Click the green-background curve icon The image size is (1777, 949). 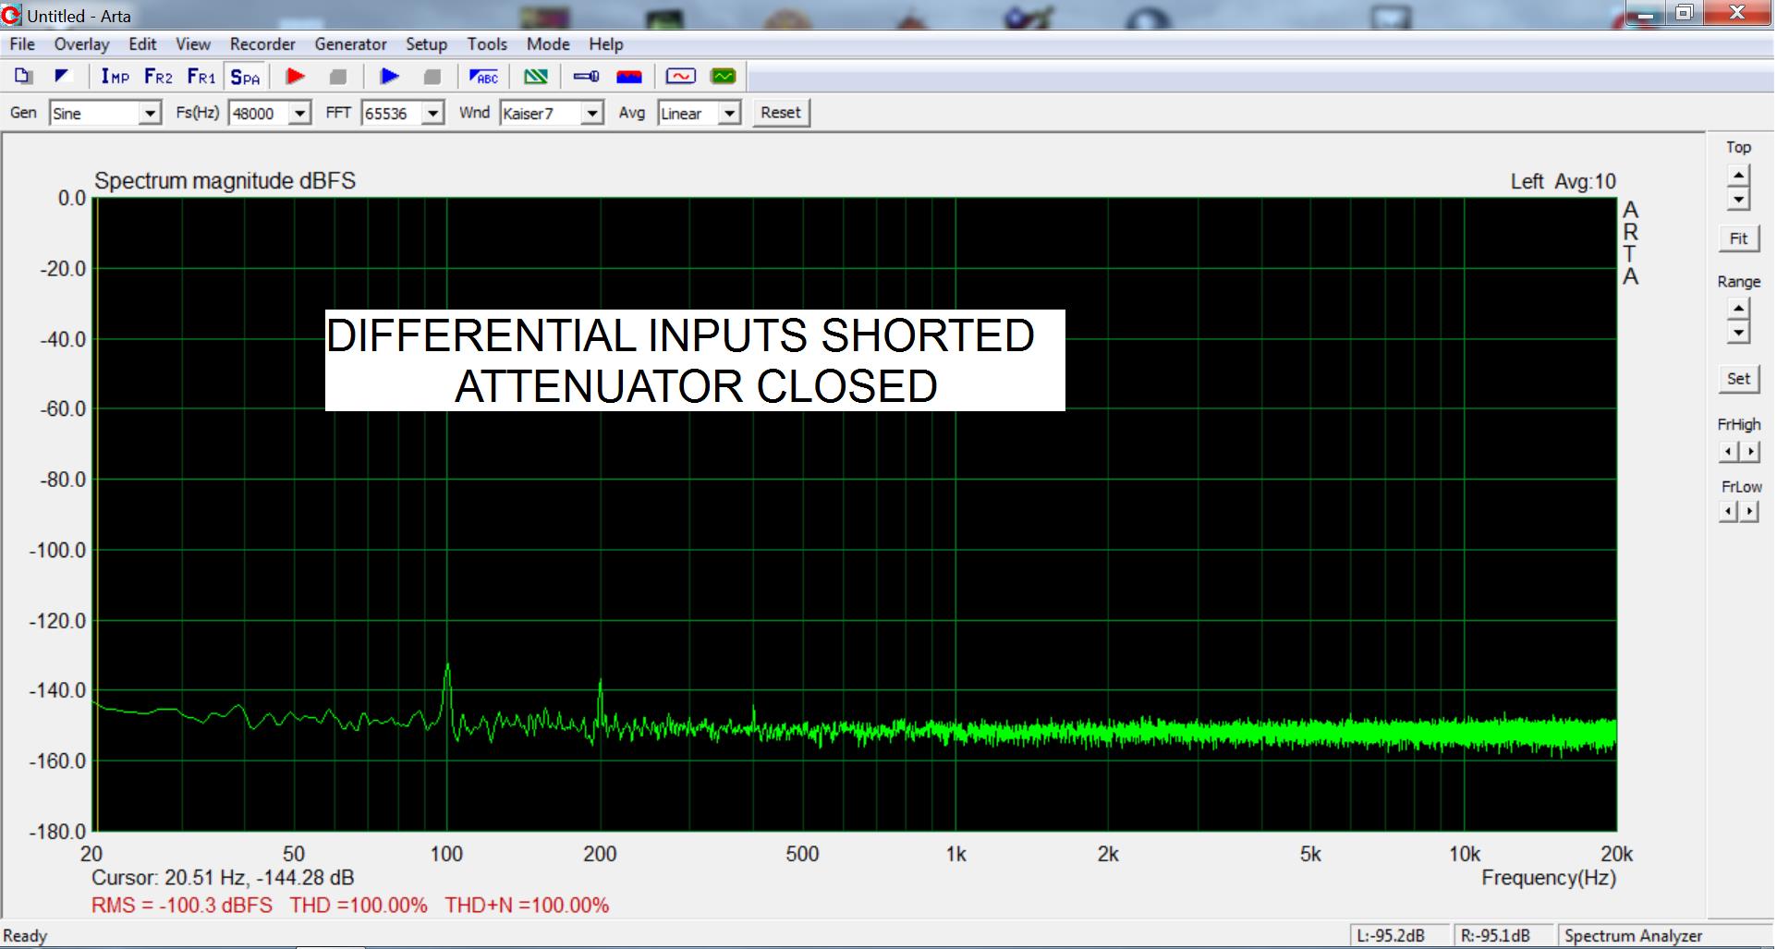[x=724, y=77]
